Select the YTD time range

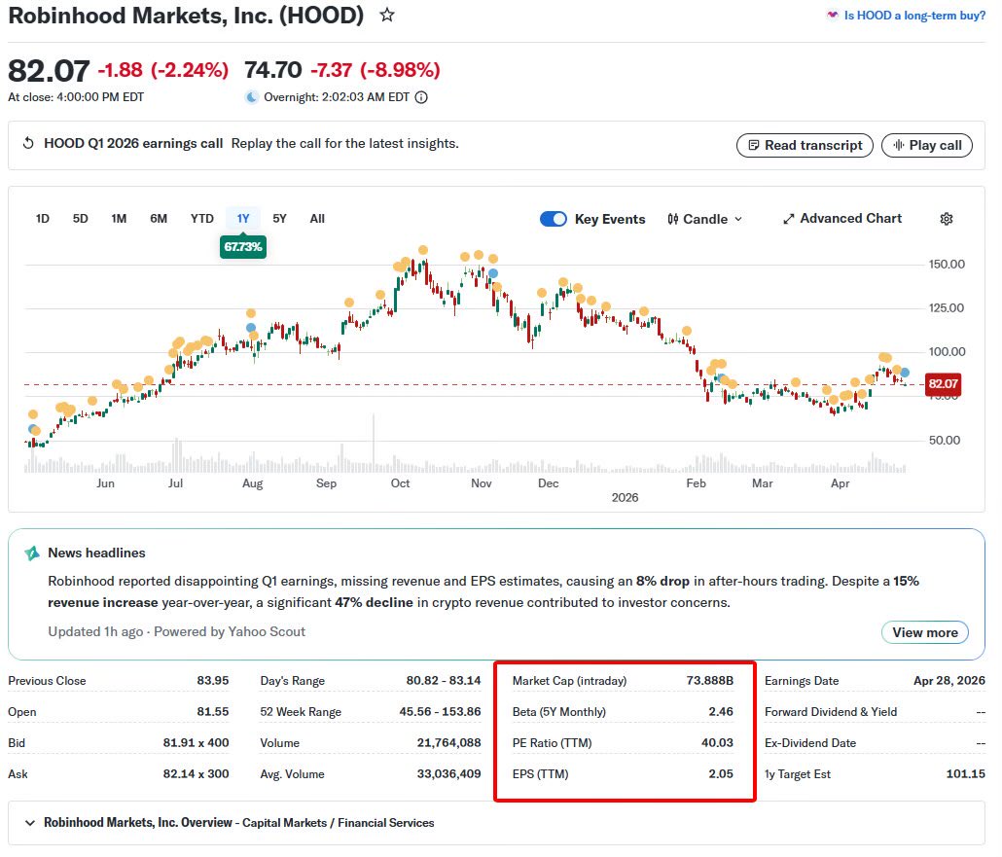(202, 219)
